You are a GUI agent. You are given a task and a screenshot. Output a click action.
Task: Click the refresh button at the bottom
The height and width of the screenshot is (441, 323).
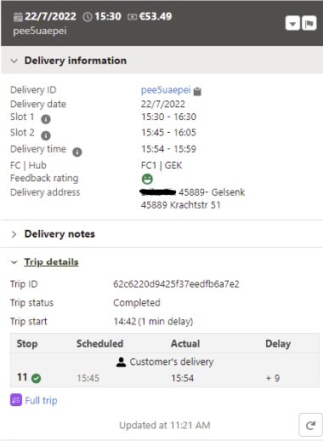point(310,425)
